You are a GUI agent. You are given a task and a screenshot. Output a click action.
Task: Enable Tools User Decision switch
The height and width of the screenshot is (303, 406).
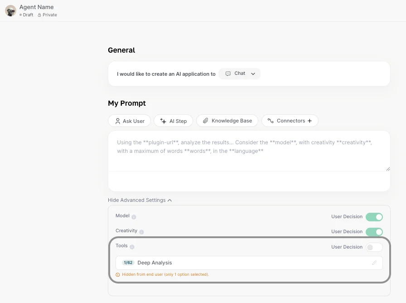[374, 247]
